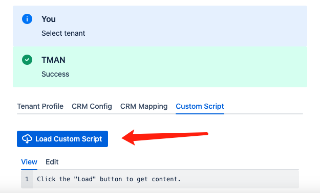The height and width of the screenshot is (193, 320).
Task: Select the Custom Script tab
Action: (x=200, y=106)
